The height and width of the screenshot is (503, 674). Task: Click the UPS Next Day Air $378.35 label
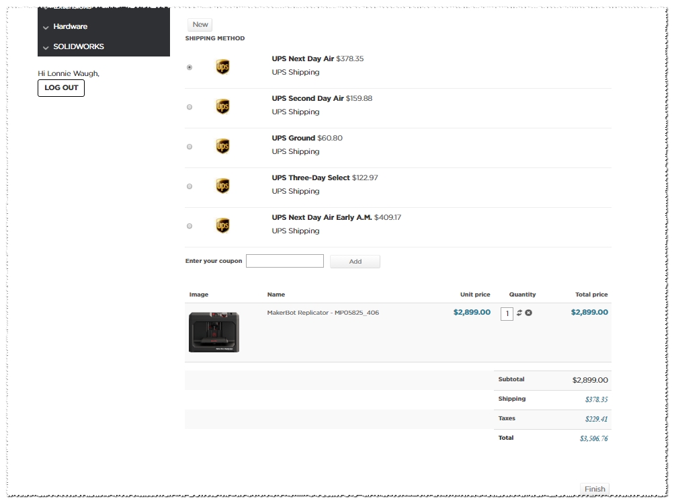318,59
